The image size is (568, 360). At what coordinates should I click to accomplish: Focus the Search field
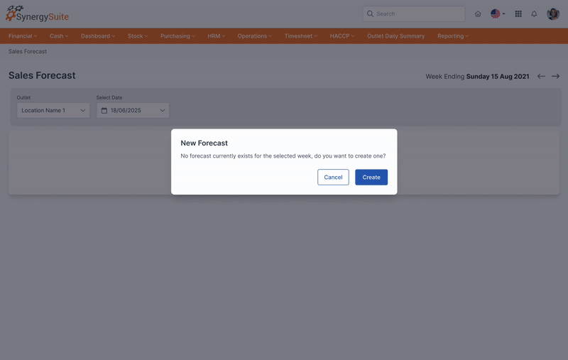point(414,13)
